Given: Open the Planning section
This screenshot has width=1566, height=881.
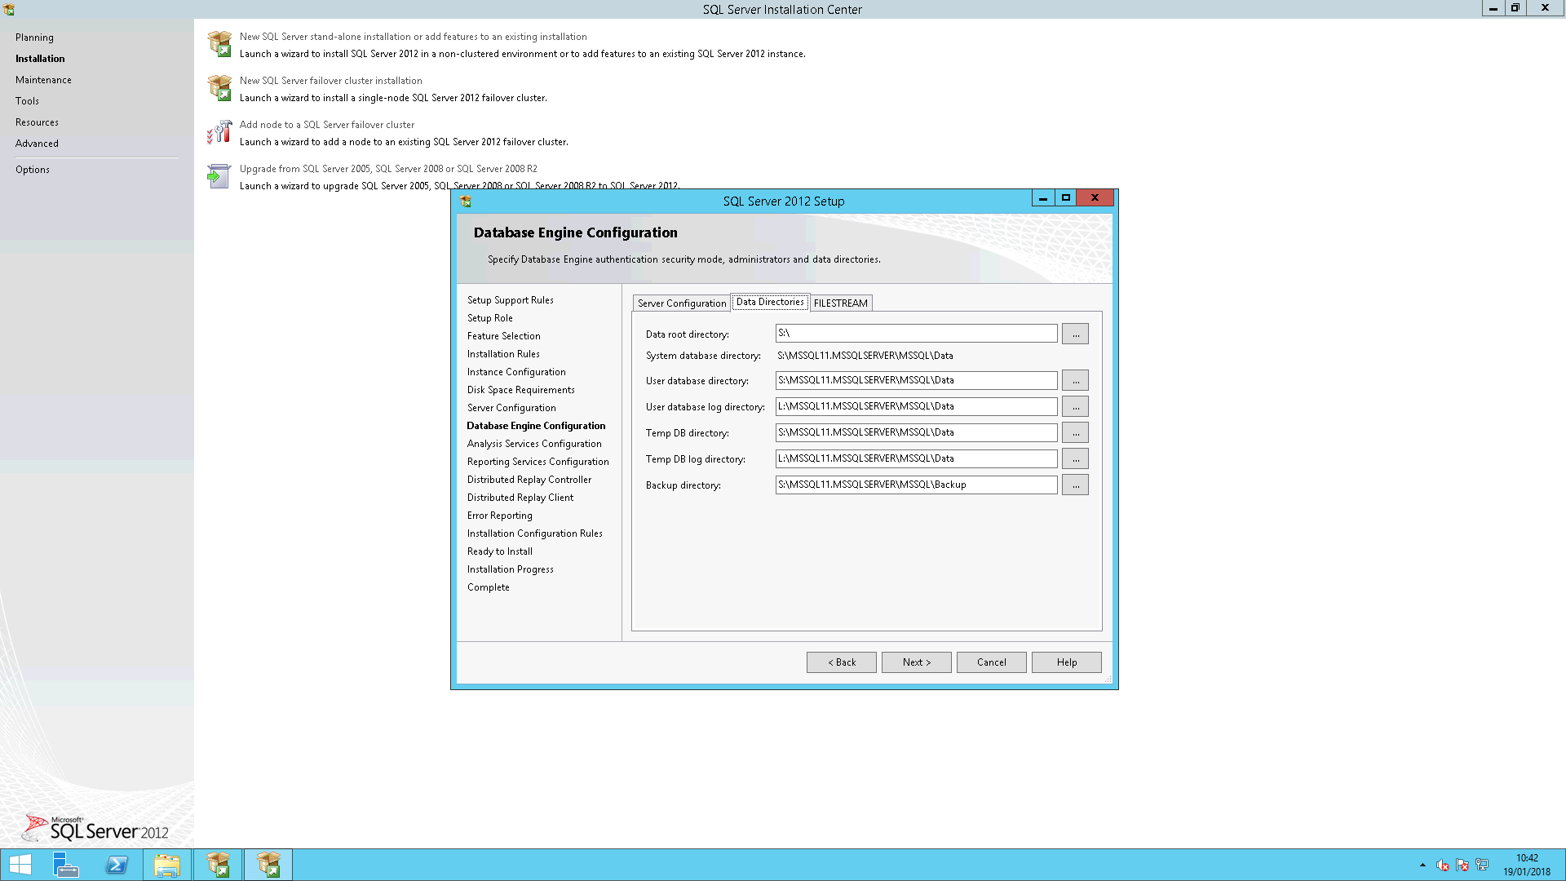Looking at the screenshot, I should point(34,38).
